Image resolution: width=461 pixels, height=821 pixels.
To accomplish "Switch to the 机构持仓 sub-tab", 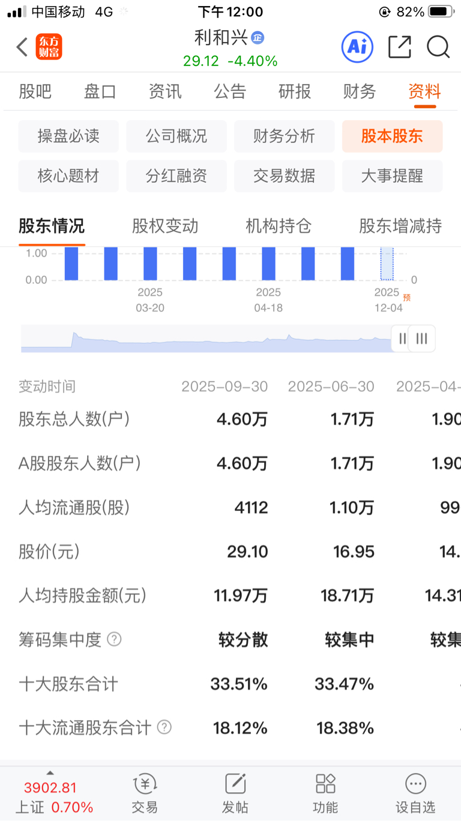I will click(x=279, y=227).
